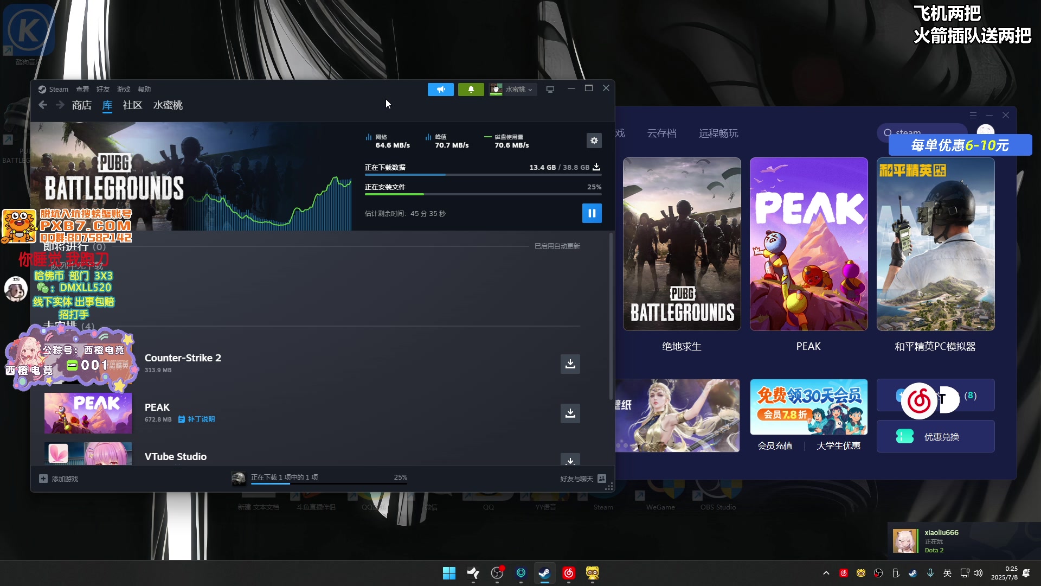Open accelerator window hamburger menu
Screen dimensions: 1041x586
tap(973, 115)
